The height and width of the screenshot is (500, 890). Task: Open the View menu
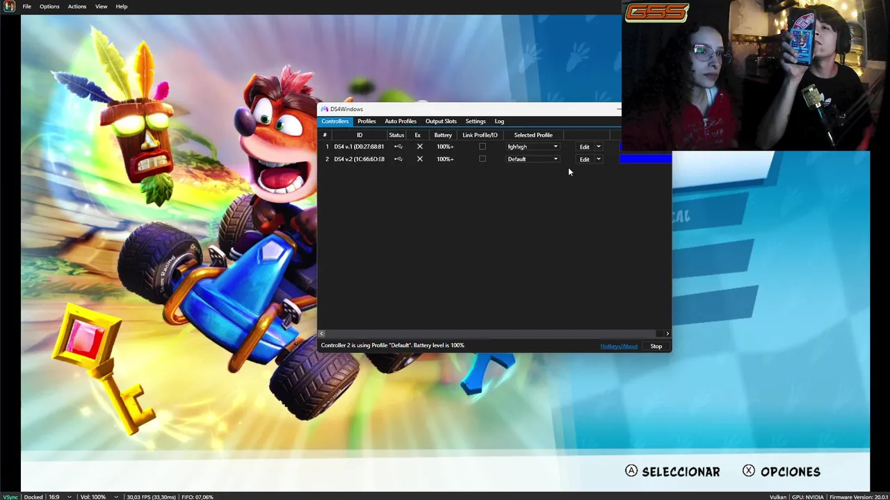point(102,6)
